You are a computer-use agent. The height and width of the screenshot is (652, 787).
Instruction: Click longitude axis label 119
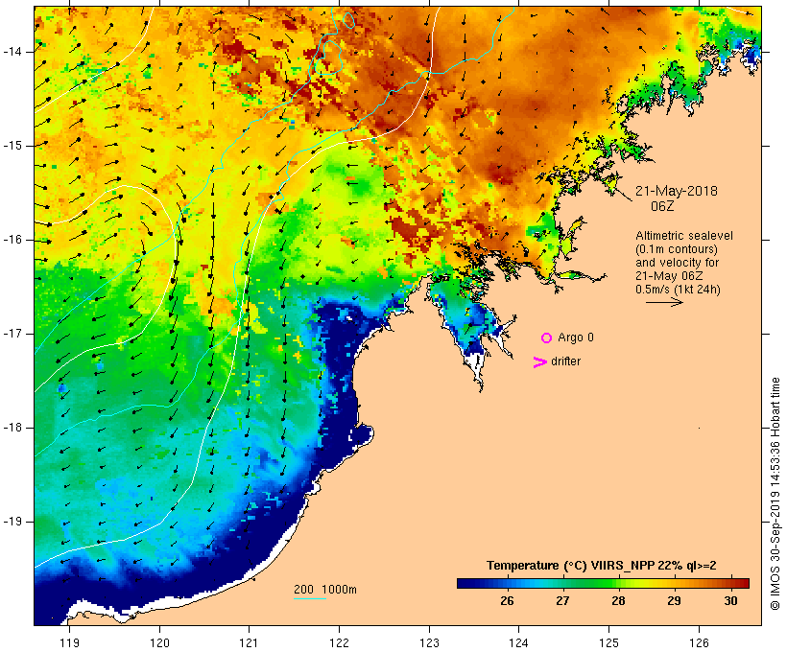(69, 642)
